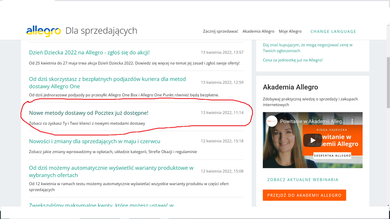Click the Allegro logo
Viewport: 390px width, 219px height.
click(x=43, y=31)
